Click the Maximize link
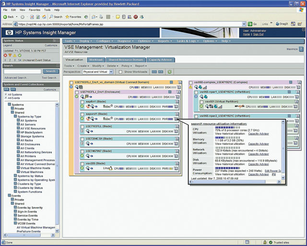The height and width of the screenshot is (246, 307). (x=292, y=49)
